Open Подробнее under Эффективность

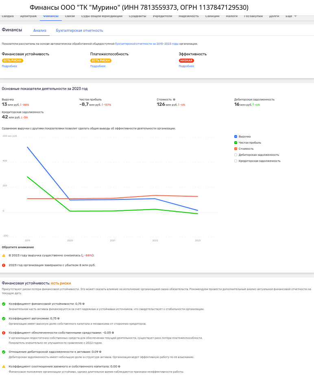186,66
